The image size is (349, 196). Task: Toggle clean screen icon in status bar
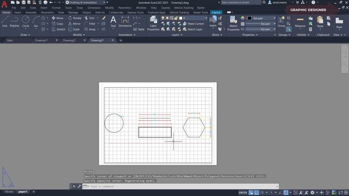click(x=340, y=192)
